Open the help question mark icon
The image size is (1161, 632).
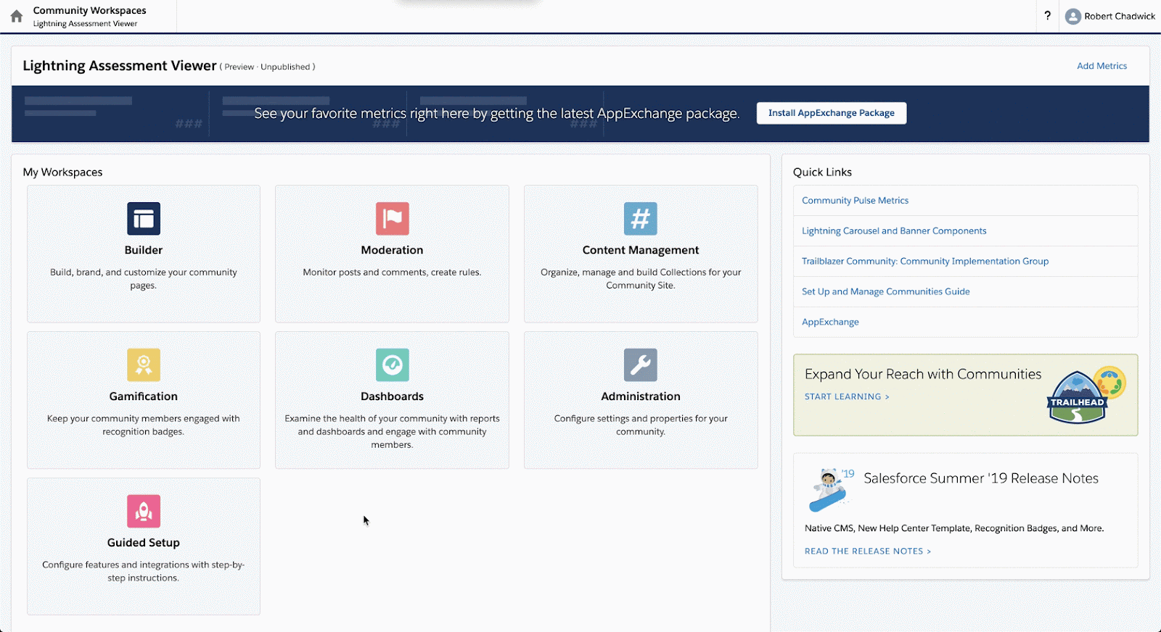coord(1047,16)
